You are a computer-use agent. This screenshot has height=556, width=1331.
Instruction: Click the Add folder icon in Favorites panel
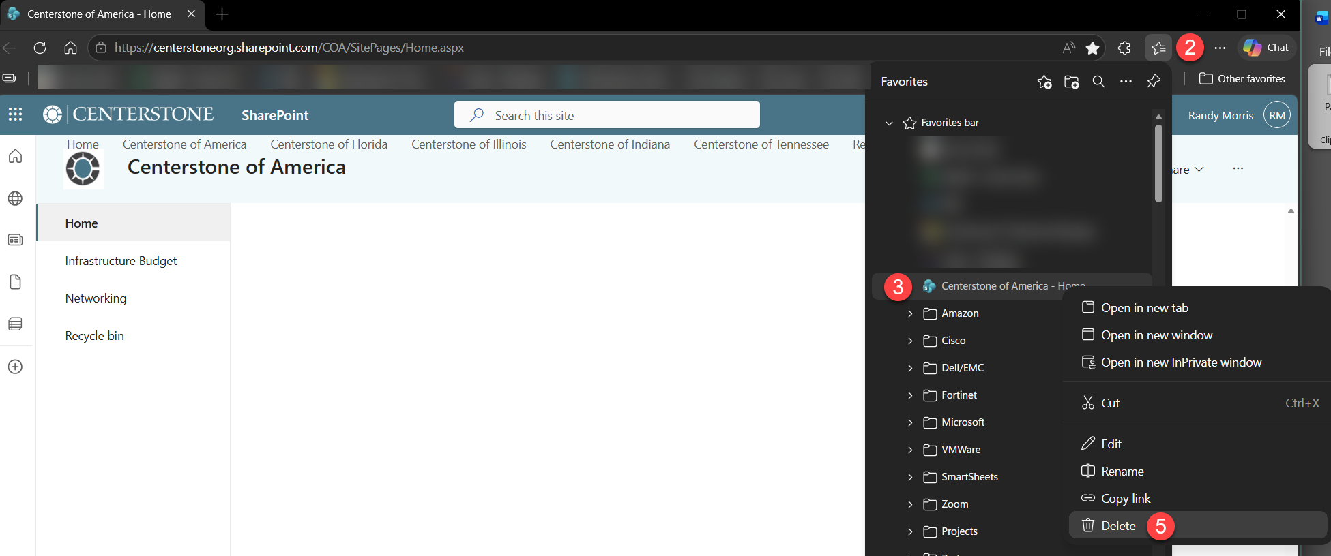click(x=1072, y=82)
